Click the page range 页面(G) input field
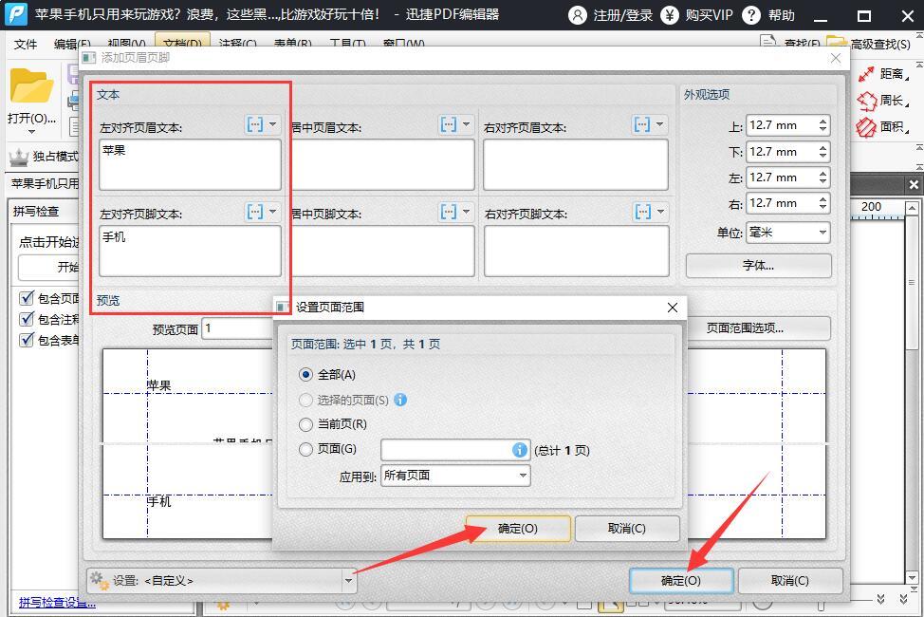924x617 pixels. pos(455,450)
